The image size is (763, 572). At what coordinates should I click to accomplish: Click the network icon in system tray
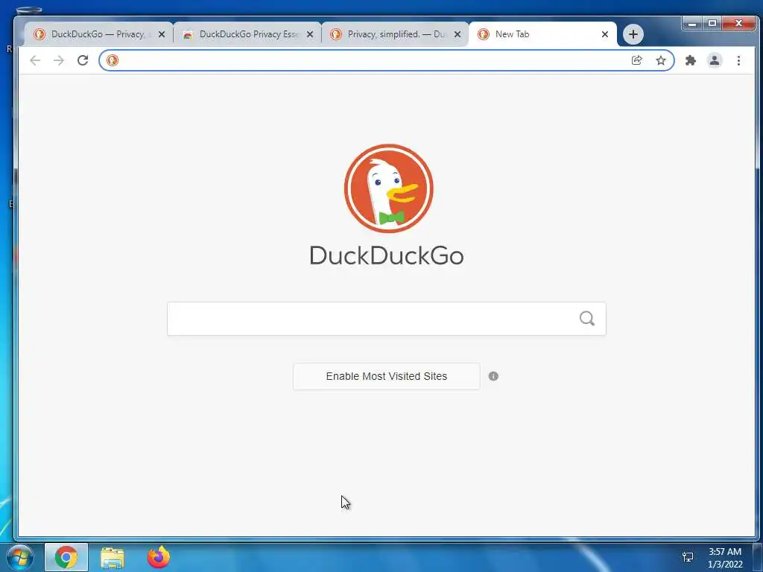pyautogui.click(x=688, y=557)
